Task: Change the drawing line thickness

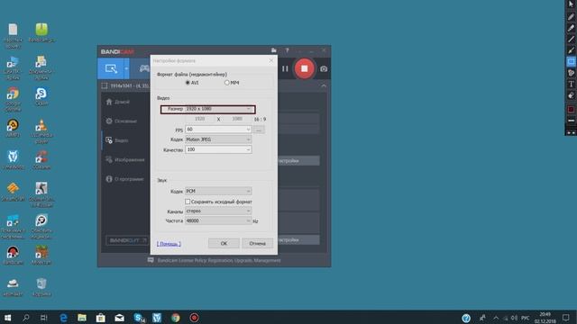Action: (x=571, y=121)
